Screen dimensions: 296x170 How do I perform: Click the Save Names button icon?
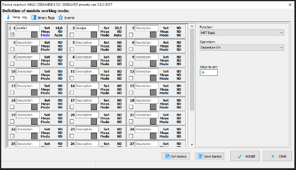pyautogui.click(x=200, y=156)
